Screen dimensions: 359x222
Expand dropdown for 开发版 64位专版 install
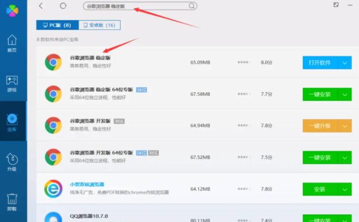345,158
